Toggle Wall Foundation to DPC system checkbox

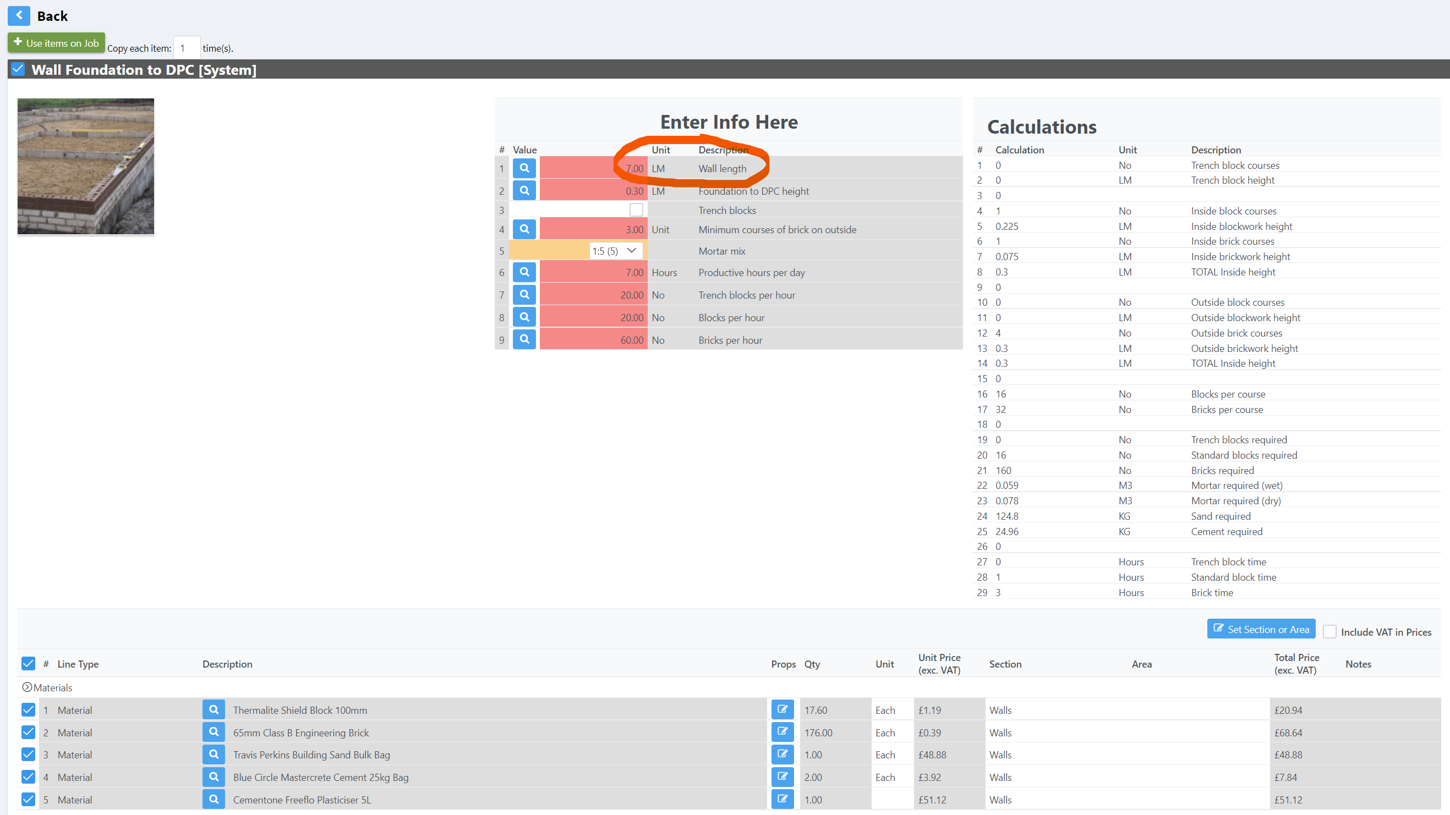(18, 69)
